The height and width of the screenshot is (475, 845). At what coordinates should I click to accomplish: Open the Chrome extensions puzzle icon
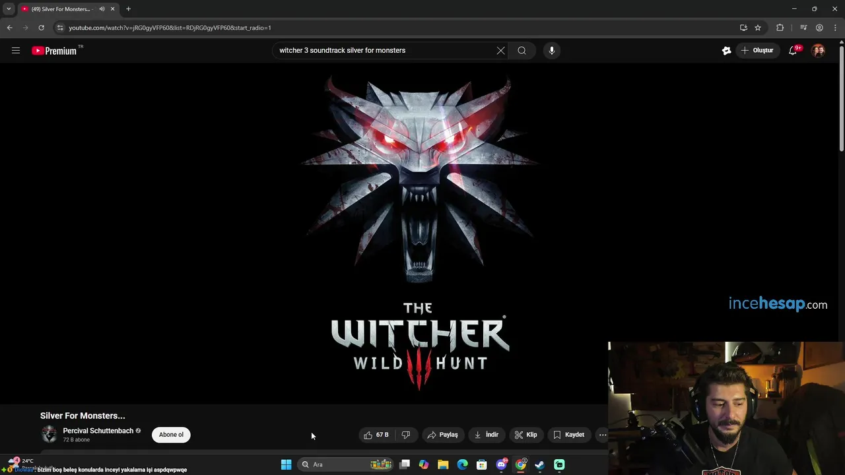[780, 28]
